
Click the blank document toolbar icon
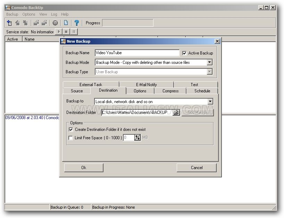[x=66, y=23]
